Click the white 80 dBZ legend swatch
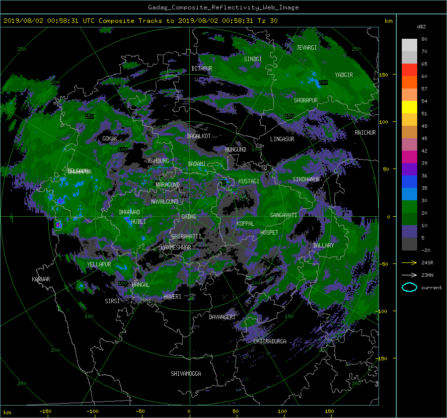This screenshot has width=447, height=418. [409, 45]
